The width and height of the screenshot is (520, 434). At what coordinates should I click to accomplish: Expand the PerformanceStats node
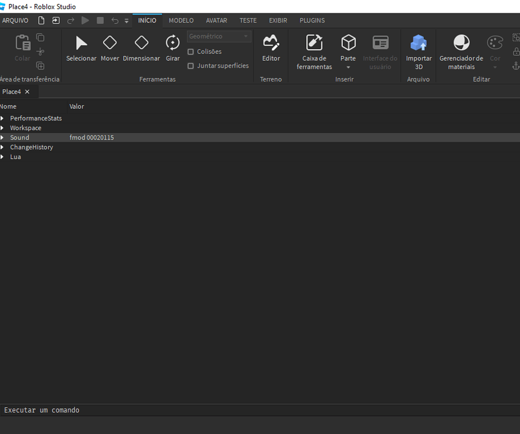(2, 118)
